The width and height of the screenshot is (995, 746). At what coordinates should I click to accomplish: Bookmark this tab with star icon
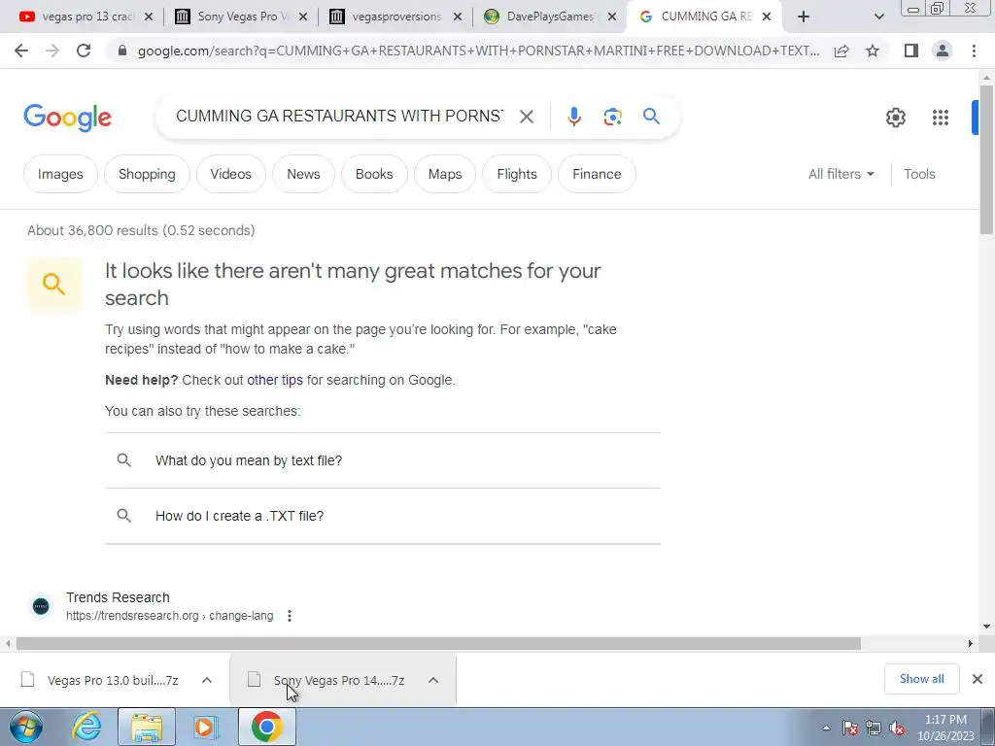click(873, 51)
